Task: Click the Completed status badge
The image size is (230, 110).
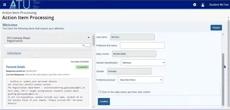Action: coord(82,67)
